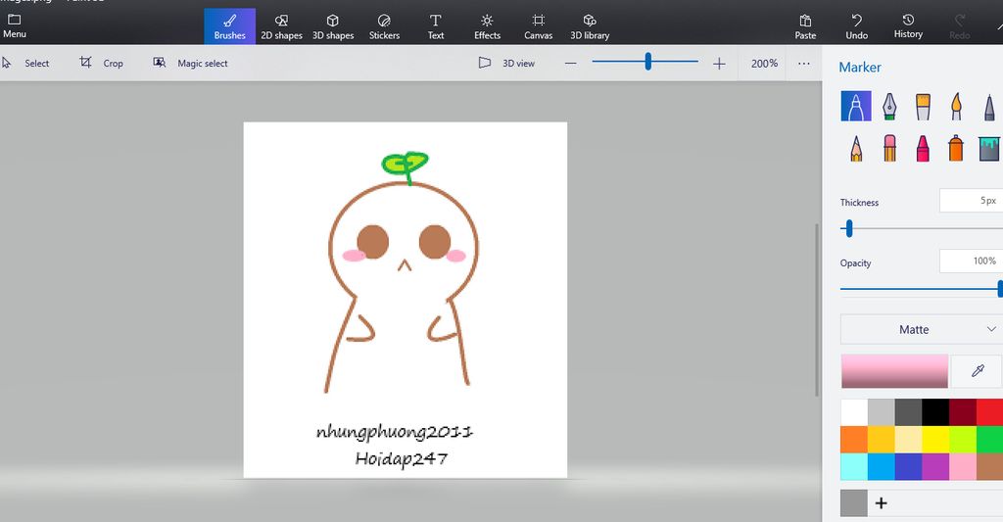Image resolution: width=1003 pixels, height=522 pixels.
Task: Activate the Crop tool
Action: click(101, 63)
